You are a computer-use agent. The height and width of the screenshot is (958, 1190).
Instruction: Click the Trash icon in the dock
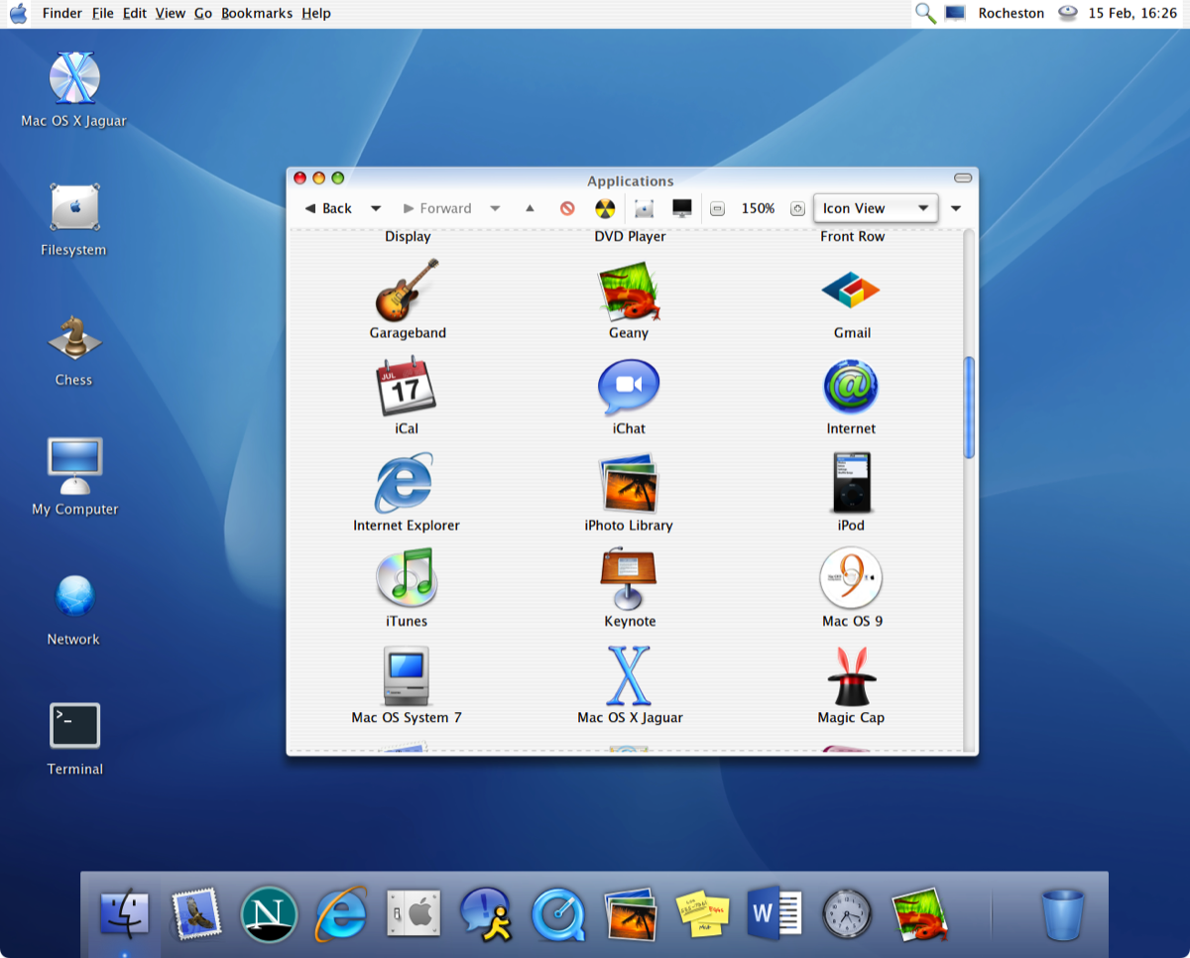pyautogui.click(x=1063, y=913)
